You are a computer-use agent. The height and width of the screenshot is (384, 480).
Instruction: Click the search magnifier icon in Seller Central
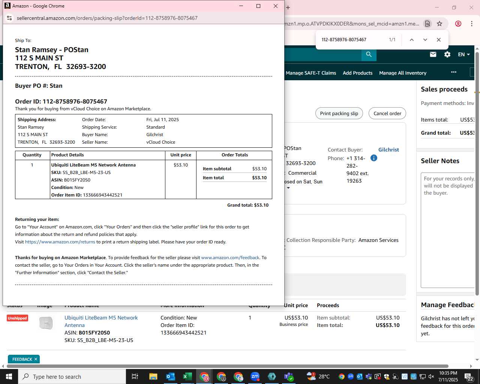point(369,54)
